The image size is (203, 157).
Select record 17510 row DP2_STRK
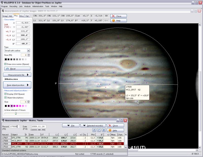63,147
